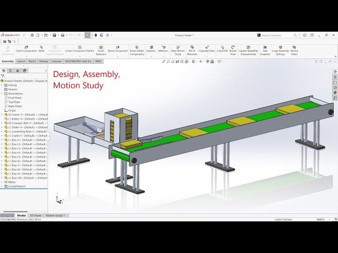Screen dimensions: 338x253
Task: Expand the LocalLPattern1 node
Action: pyautogui.click(x=2, y=186)
